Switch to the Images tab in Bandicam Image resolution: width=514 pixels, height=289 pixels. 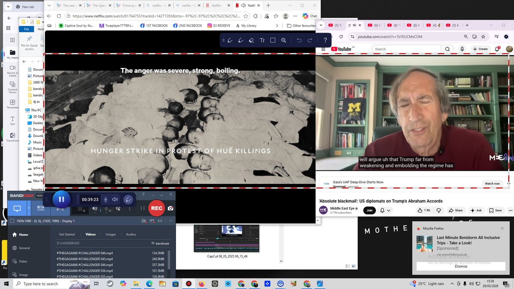pyautogui.click(x=111, y=234)
